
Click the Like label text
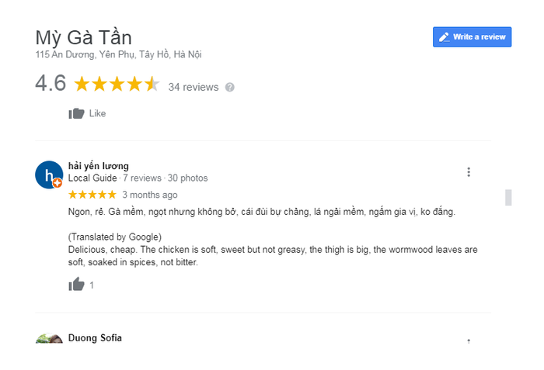97,113
